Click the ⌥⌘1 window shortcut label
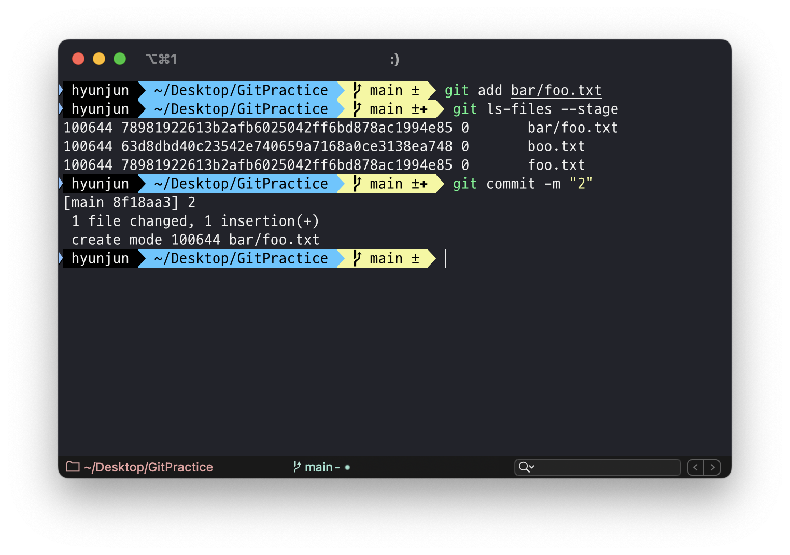 161,59
